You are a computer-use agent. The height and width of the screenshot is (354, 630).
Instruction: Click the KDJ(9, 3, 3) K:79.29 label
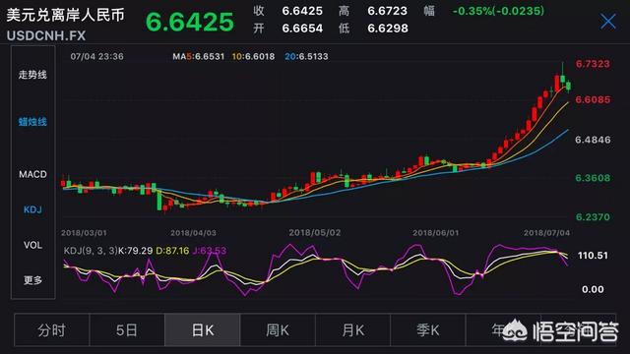point(108,251)
